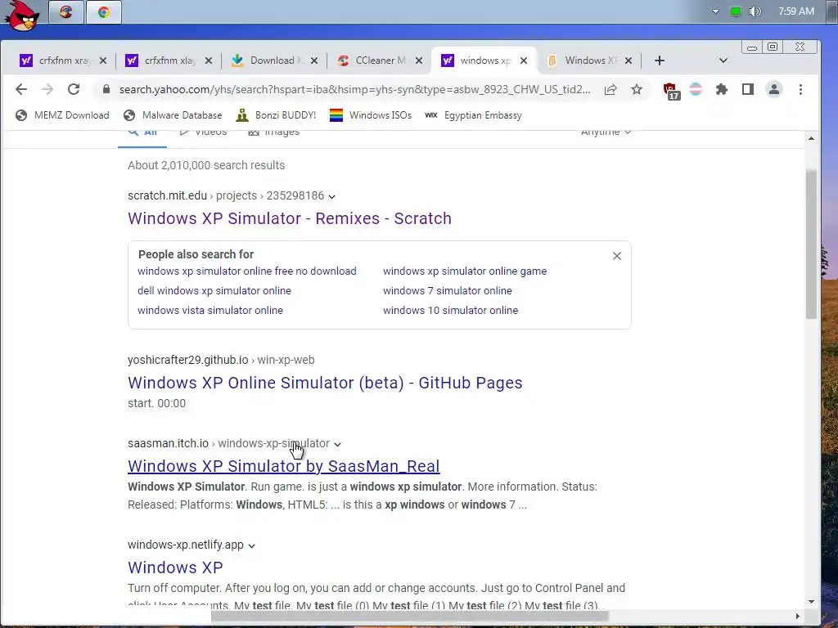The height and width of the screenshot is (628, 838).
Task: Expand the scratch.mit.edu result chevron
Action: 331,196
